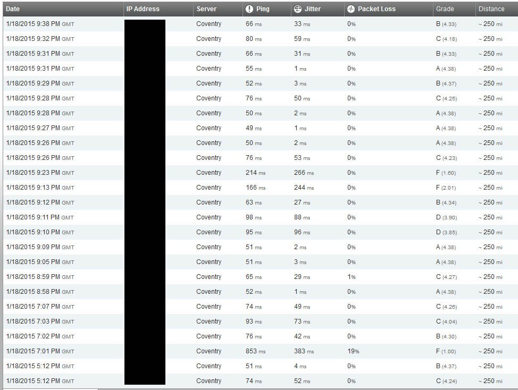Screen dimensions: 518x390
Task: Click the Jitter icon in table header
Action: [x=298, y=9]
